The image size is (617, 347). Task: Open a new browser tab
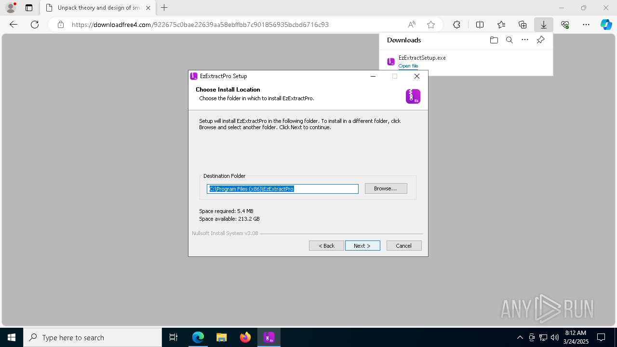[164, 8]
